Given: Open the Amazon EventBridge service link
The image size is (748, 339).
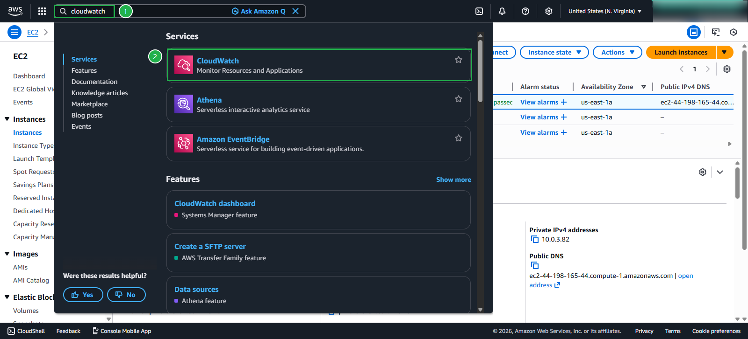Looking at the screenshot, I should [233, 139].
